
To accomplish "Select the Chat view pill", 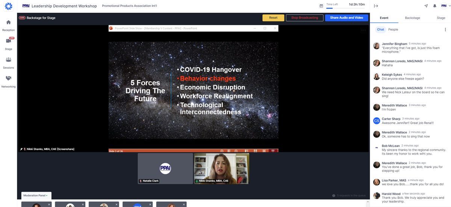I will point(380,30).
